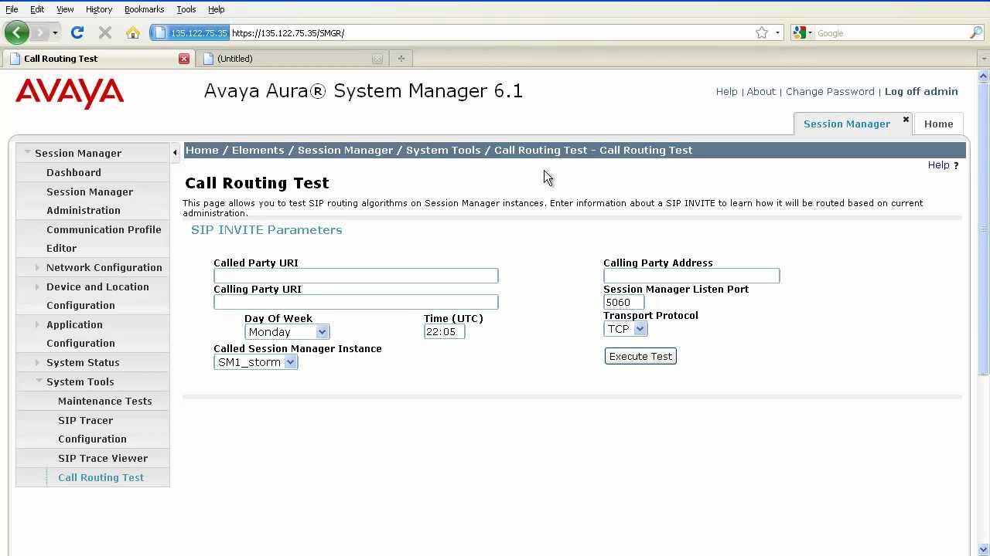This screenshot has width=990, height=556.
Task: Collapse the Session Manager tree section
Action: pyautogui.click(x=27, y=152)
